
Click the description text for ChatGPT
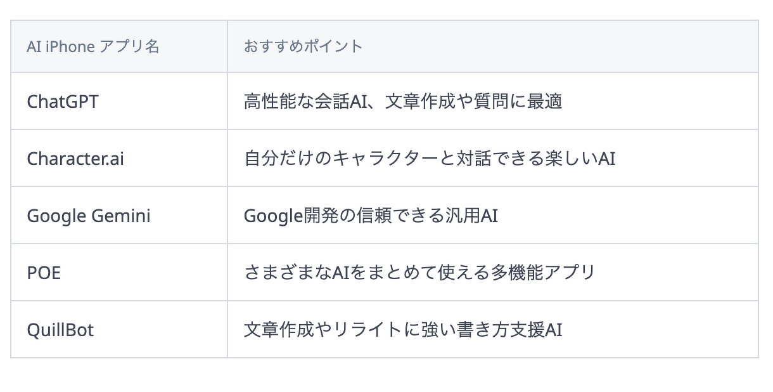coord(403,101)
